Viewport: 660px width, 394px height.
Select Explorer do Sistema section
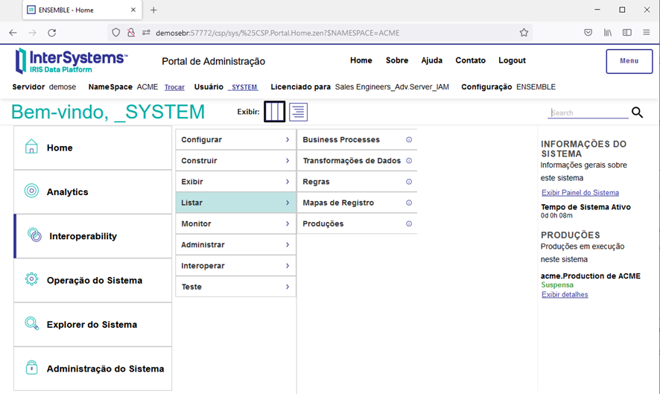(92, 325)
